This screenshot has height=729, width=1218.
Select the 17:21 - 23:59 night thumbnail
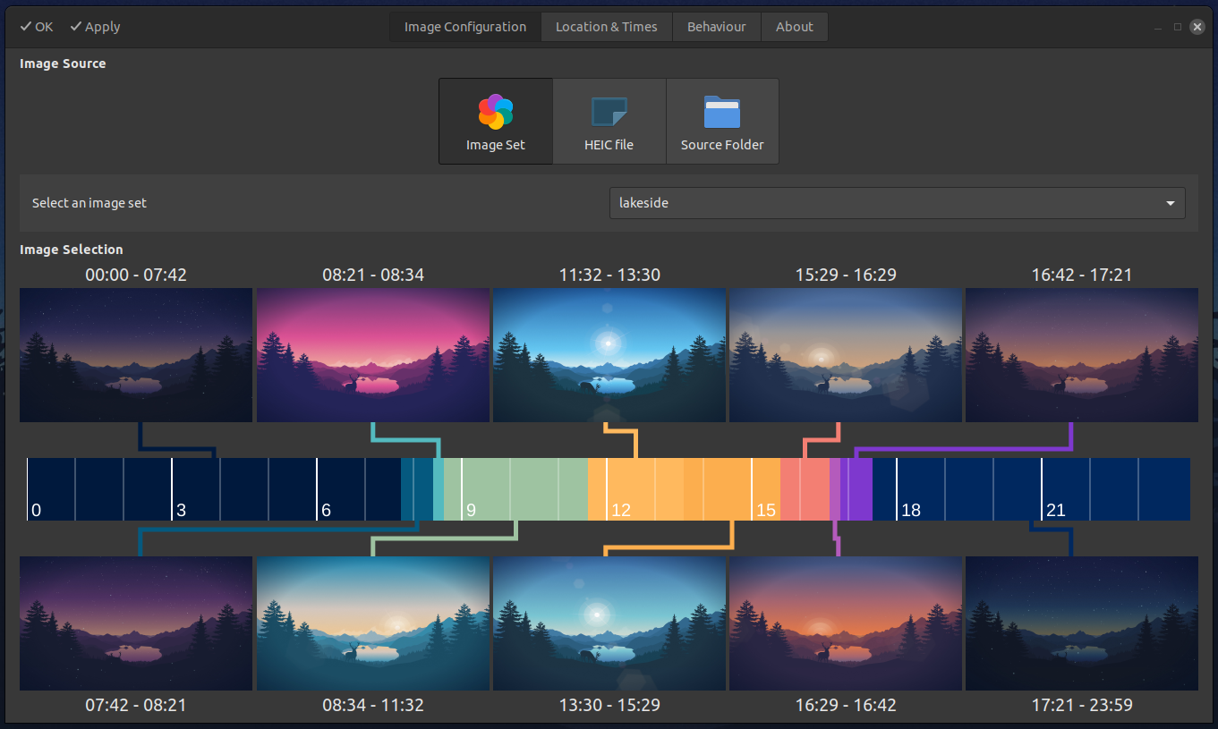[x=1082, y=623]
